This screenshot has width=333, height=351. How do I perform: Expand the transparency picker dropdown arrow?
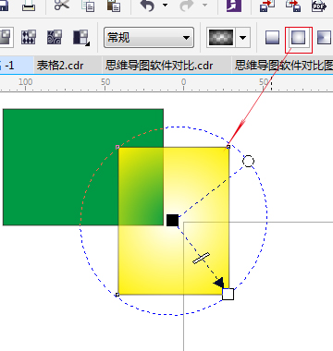point(243,38)
